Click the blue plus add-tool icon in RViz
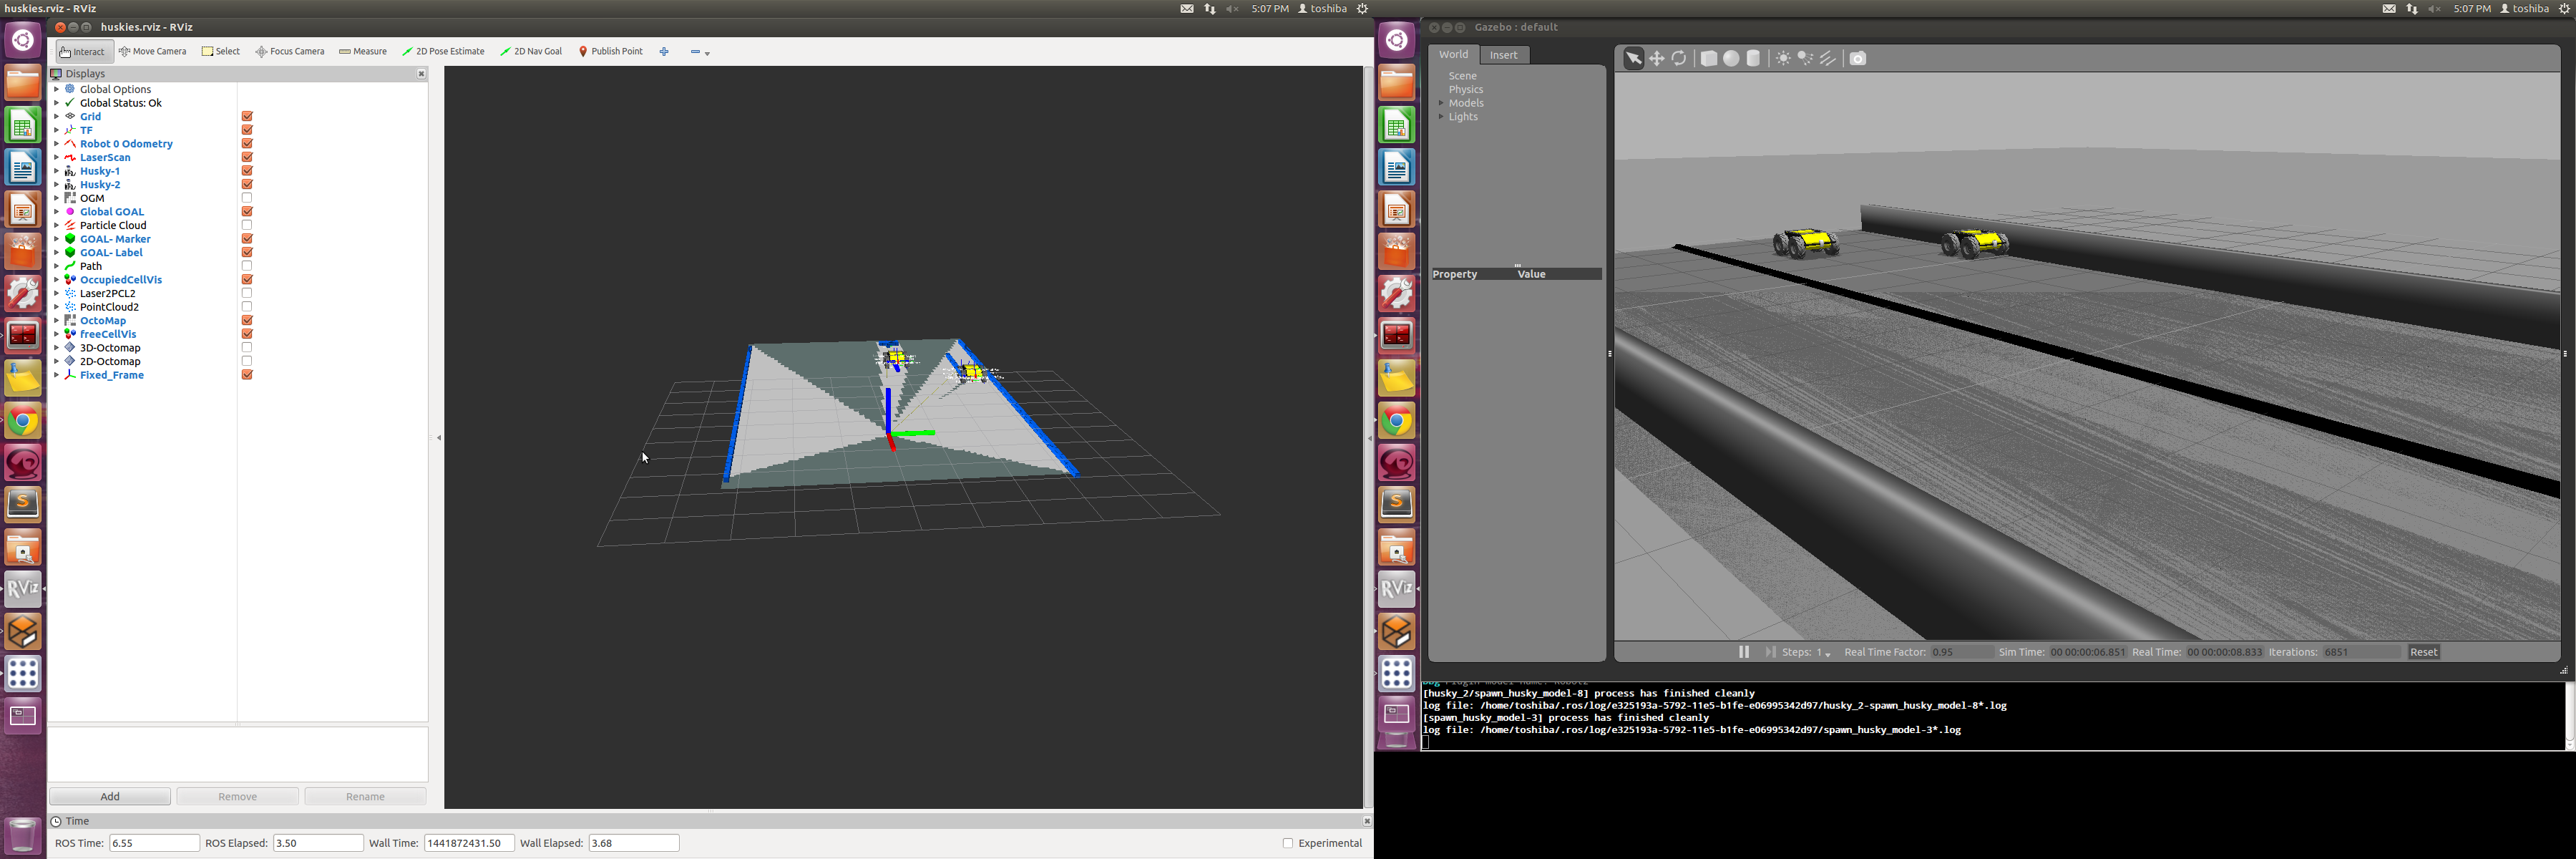 (x=664, y=52)
